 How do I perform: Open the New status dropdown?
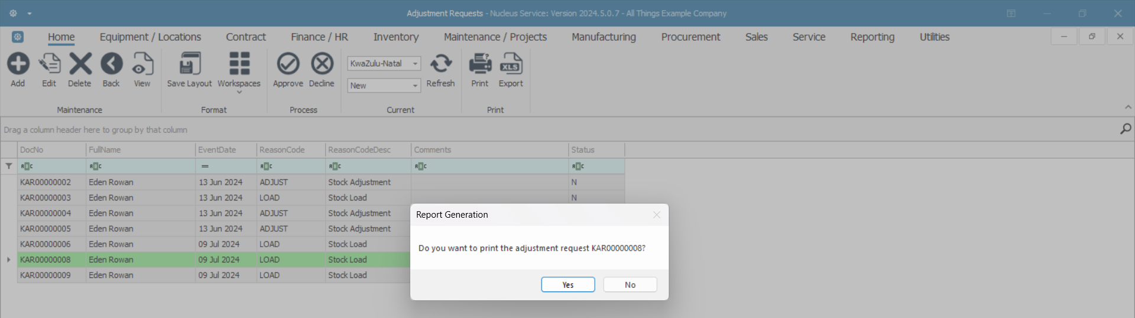click(416, 86)
